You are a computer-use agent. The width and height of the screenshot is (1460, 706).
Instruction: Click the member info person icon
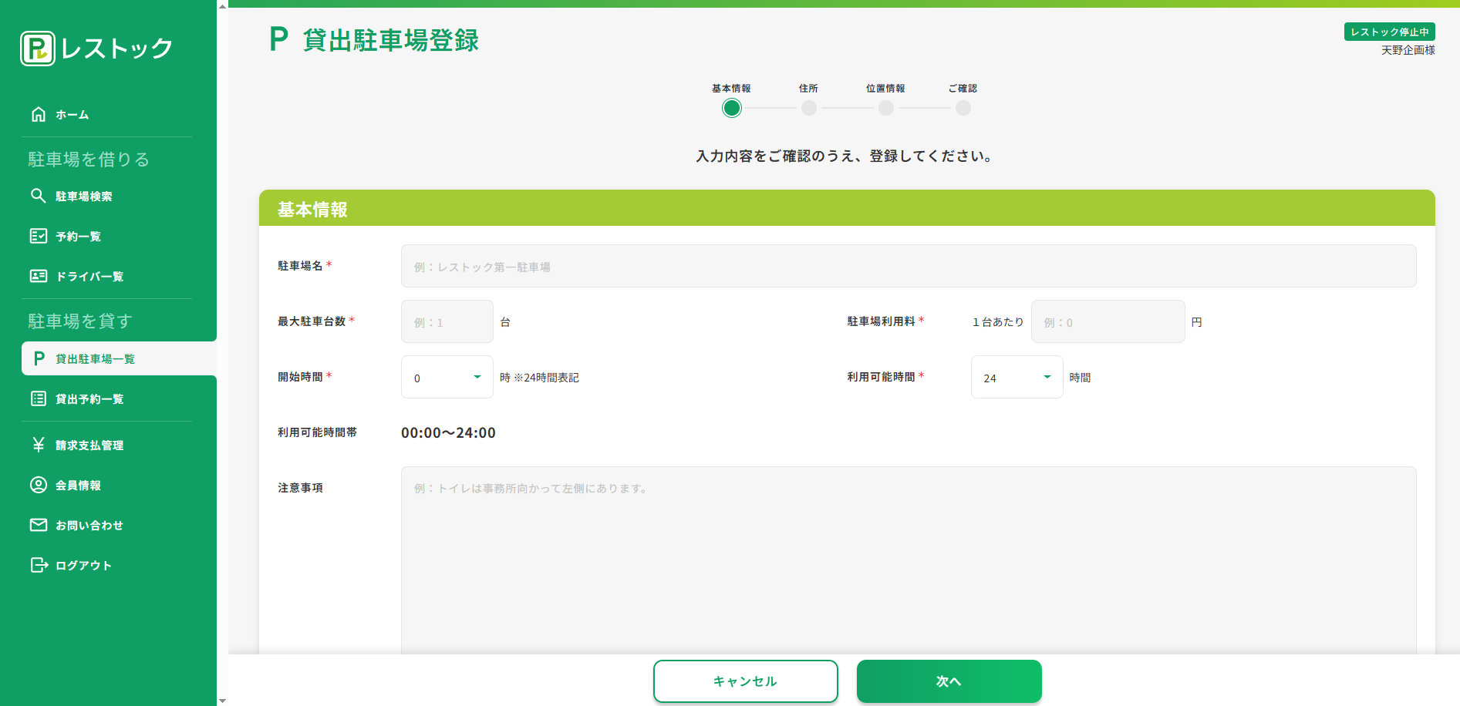tap(39, 485)
